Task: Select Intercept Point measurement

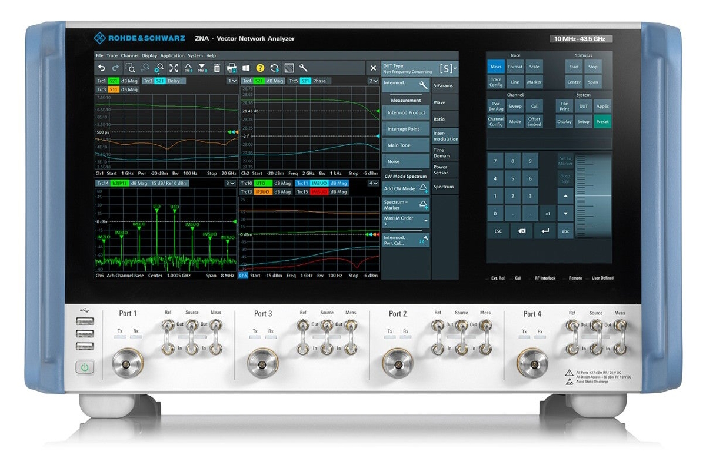Action: [x=406, y=129]
